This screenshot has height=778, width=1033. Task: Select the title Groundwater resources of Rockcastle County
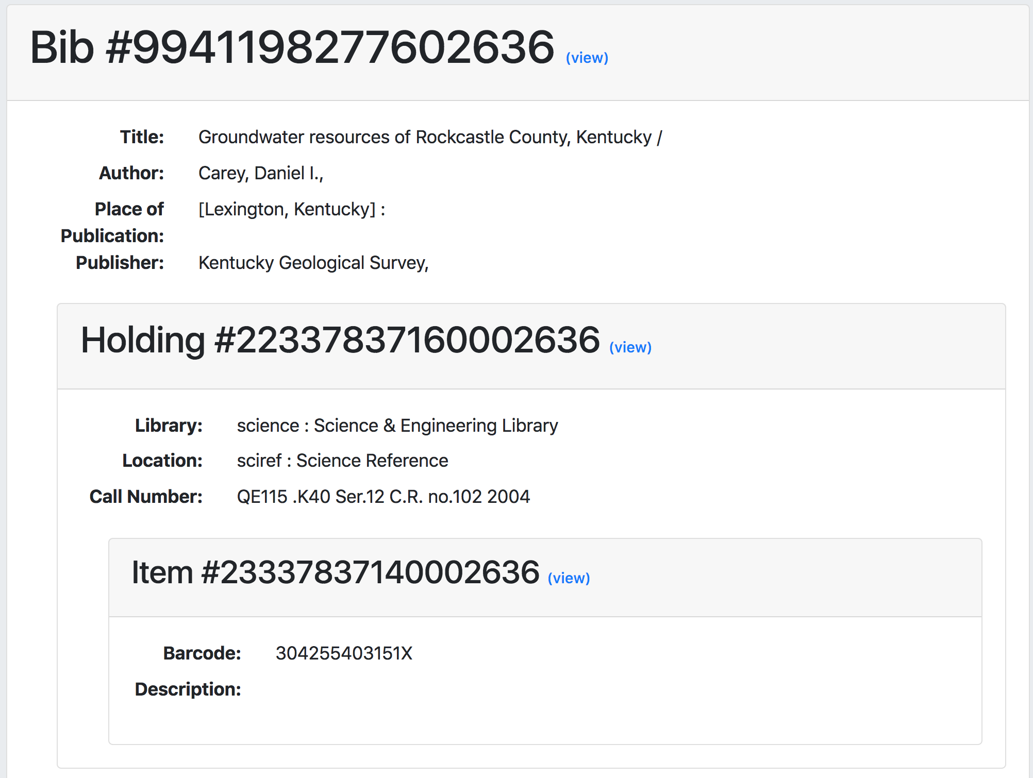pyautogui.click(x=431, y=137)
